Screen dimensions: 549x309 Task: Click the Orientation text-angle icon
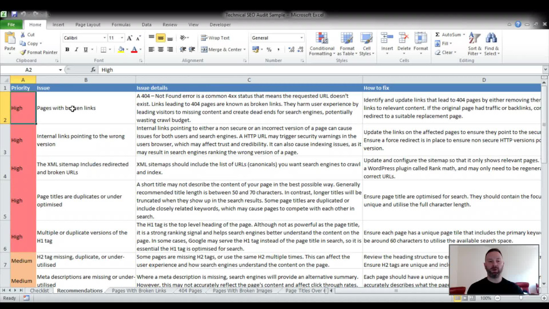(183, 38)
